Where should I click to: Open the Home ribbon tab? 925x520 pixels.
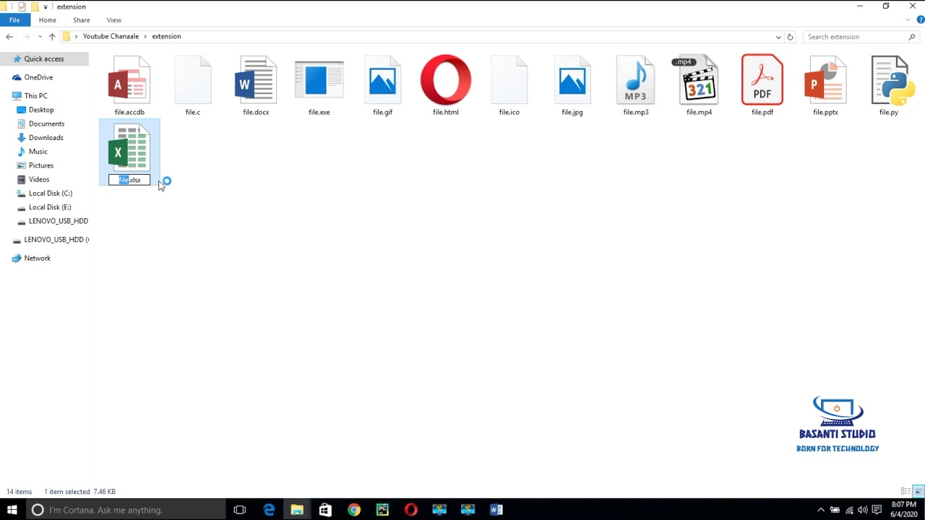[48, 20]
